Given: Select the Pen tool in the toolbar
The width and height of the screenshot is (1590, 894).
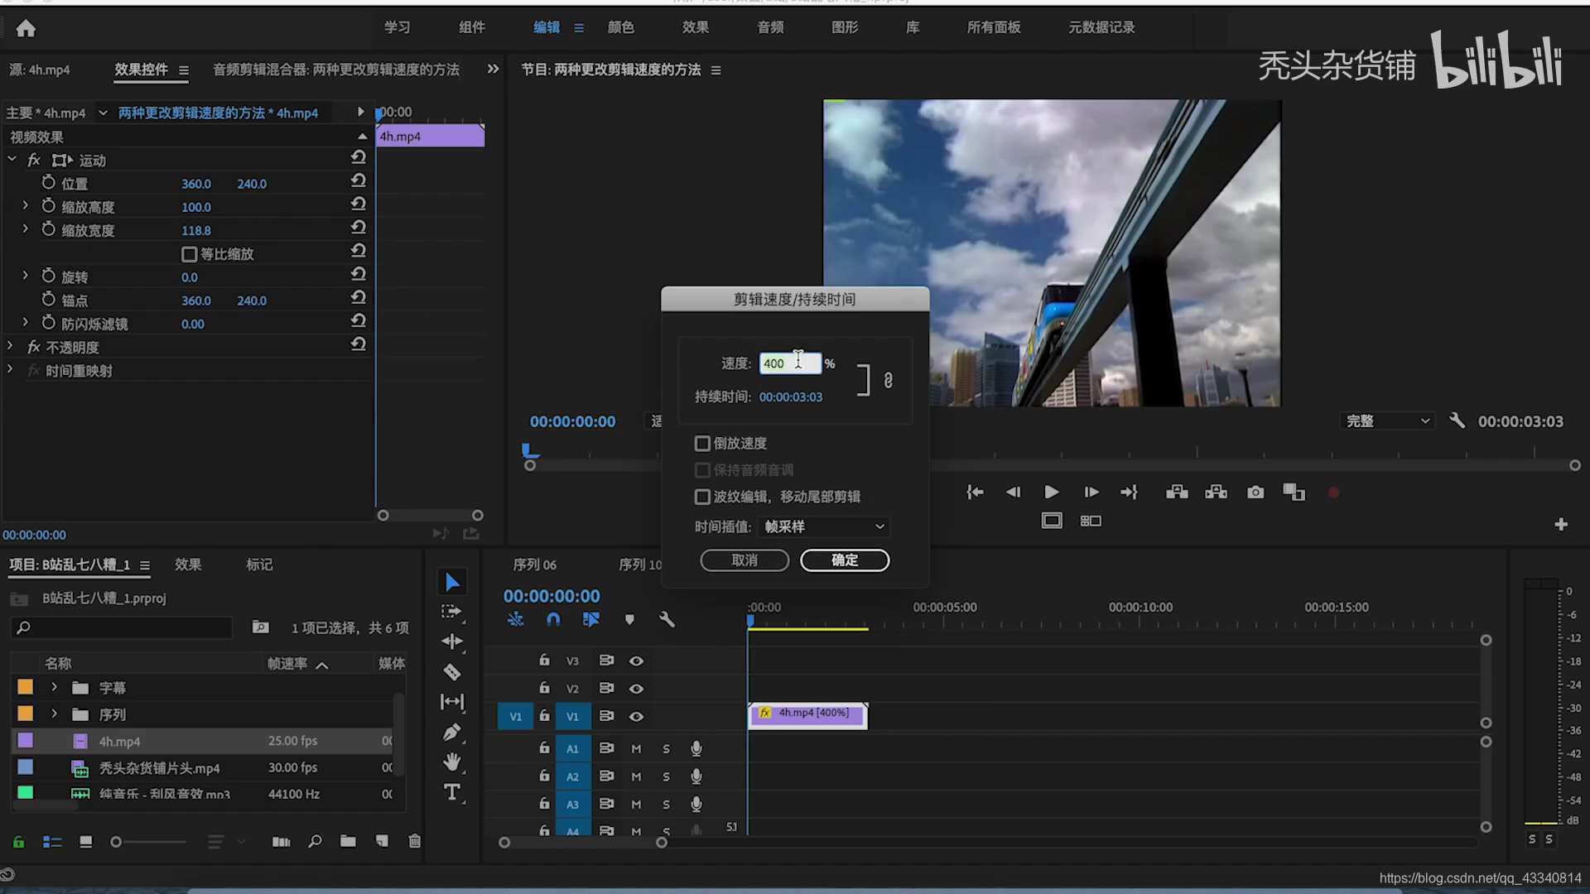Looking at the screenshot, I should click(x=452, y=732).
